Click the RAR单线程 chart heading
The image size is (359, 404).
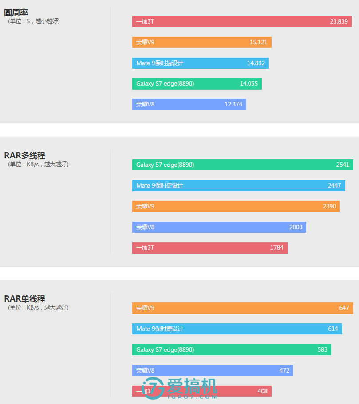click(x=24, y=299)
